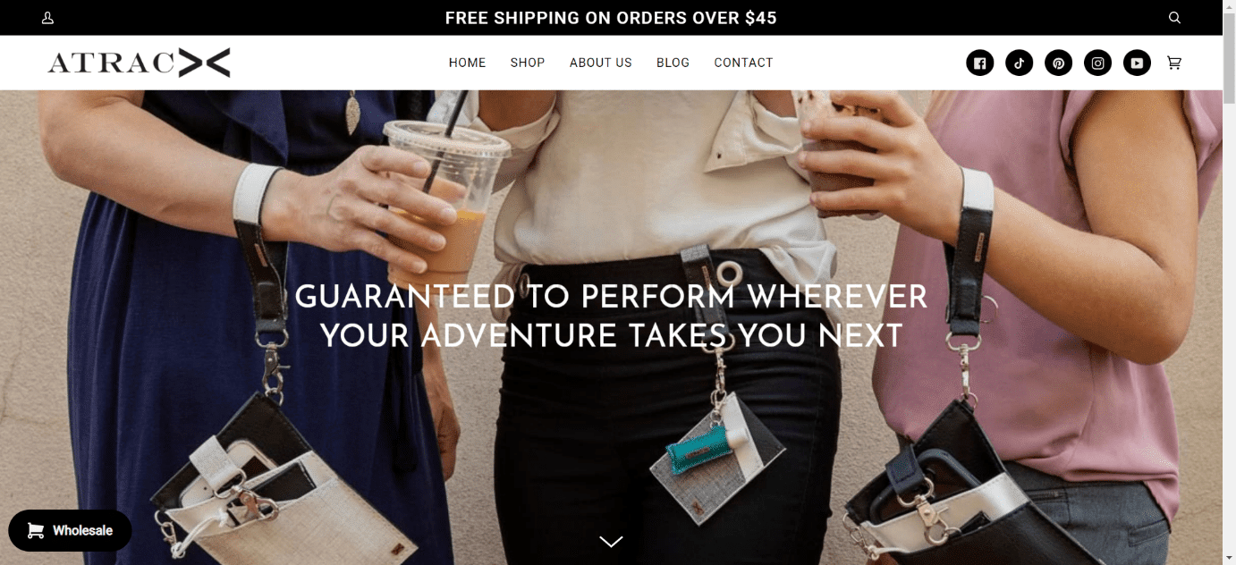Open the TikTok social icon
This screenshot has height=565, width=1236.
[1020, 63]
